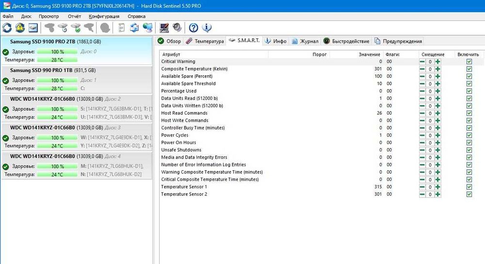Image resolution: width=485 pixels, height=264 pixels.
Task: Click the disk icon with clock badge
Action: pos(63,28)
